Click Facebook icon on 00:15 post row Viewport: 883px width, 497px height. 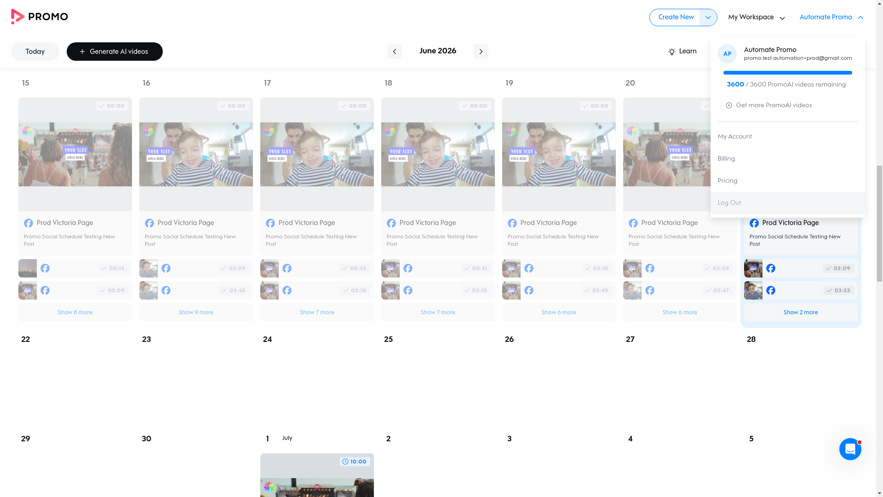point(45,268)
